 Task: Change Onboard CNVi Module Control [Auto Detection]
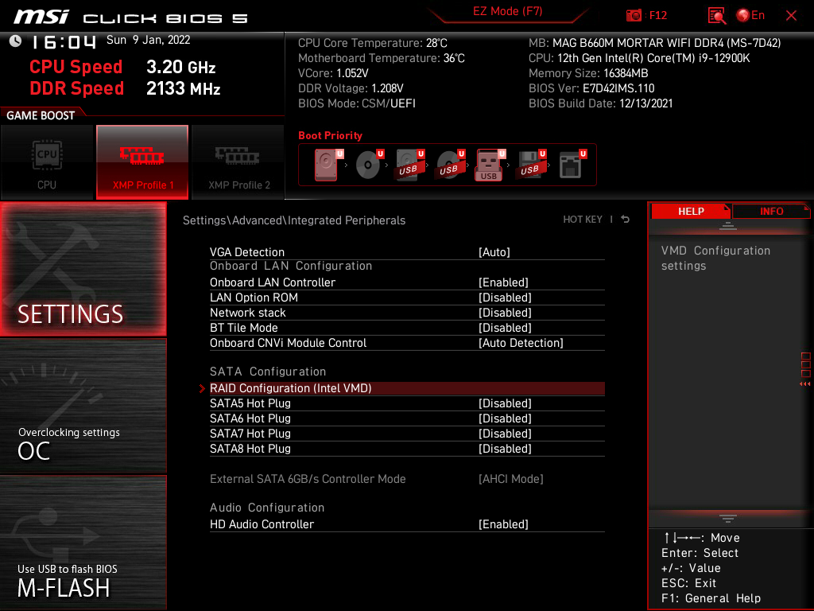click(x=521, y=342)
